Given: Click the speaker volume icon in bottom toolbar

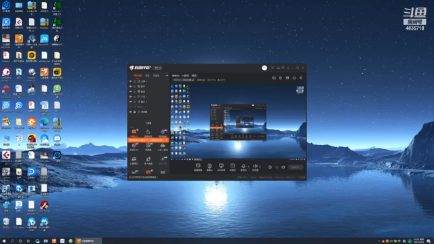Looking at the screenshot, I should [255, 166].
